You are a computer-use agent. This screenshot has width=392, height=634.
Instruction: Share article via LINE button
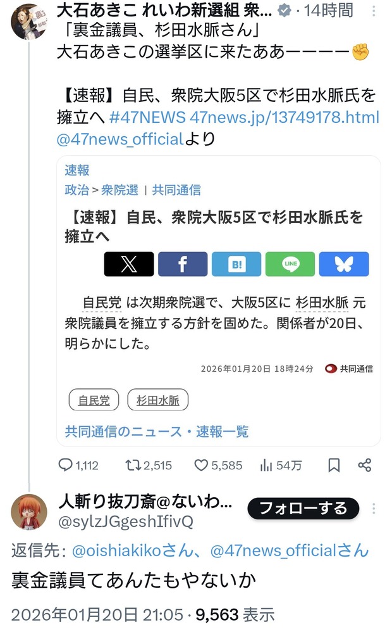coord(290,264)
